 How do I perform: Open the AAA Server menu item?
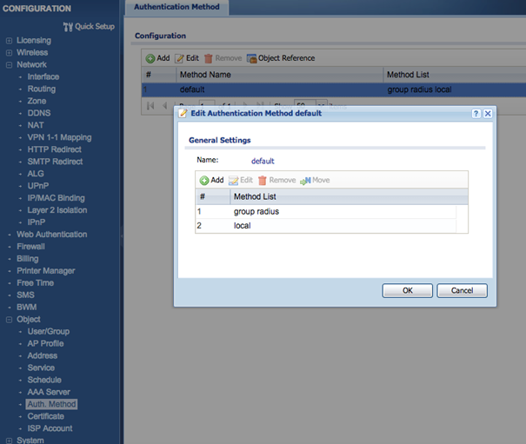[x=49, y=392]
